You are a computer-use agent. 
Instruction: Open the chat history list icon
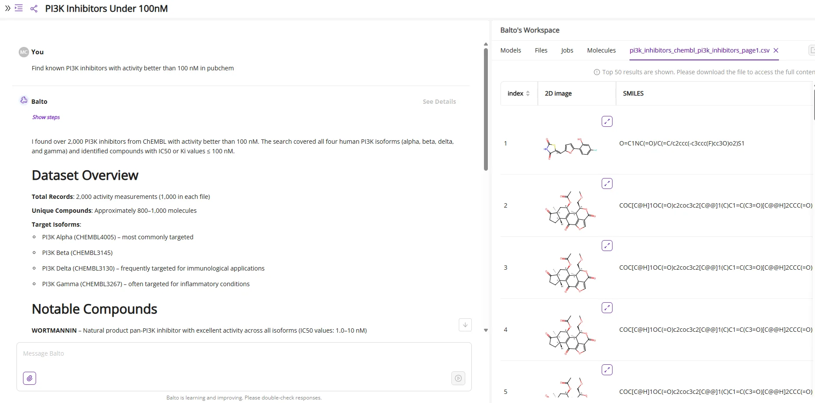pyautogui.click(x=19, y=8)
